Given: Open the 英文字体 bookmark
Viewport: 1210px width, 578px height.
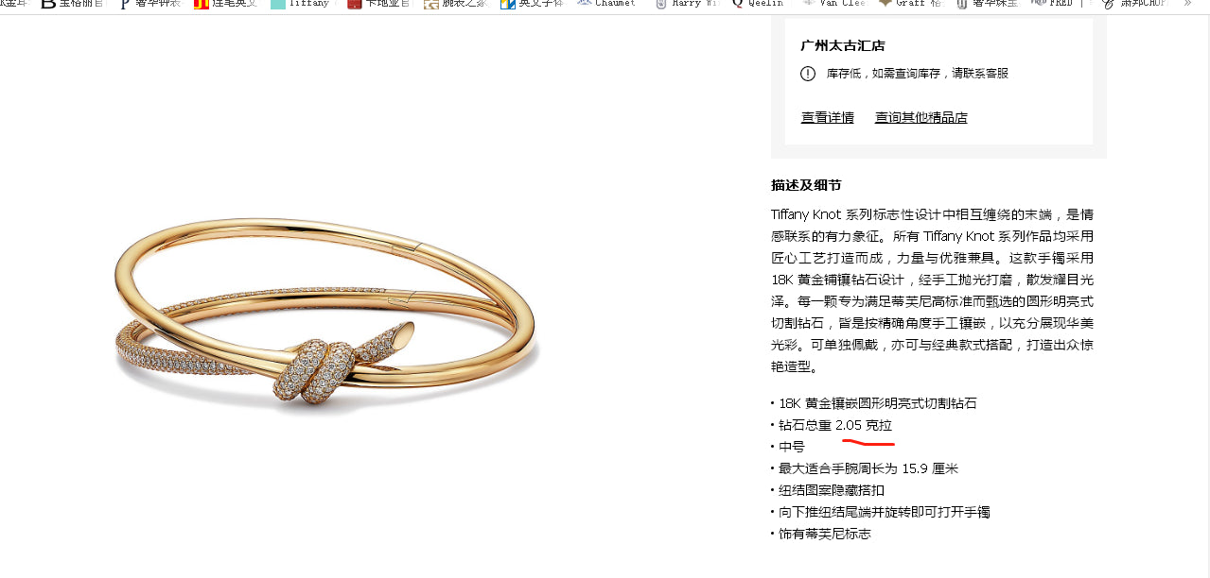Looking at the screenshot, I should point(533,4).
